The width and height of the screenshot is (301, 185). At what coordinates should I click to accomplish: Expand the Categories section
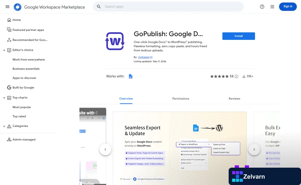(x=4, y=126)
